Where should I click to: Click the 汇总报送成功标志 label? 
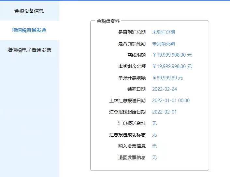tap(127, 135)
